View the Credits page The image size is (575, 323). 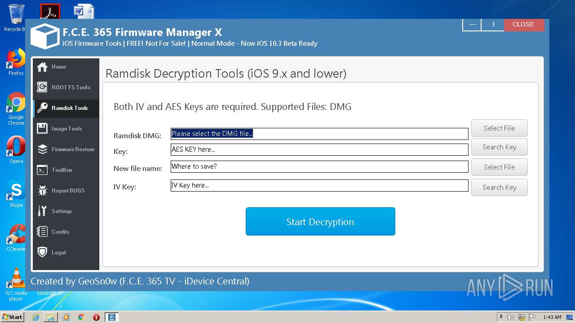tap(66, 232)
